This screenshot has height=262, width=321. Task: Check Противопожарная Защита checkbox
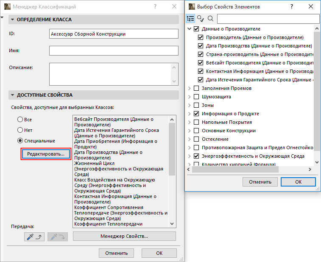click(196, 148)
